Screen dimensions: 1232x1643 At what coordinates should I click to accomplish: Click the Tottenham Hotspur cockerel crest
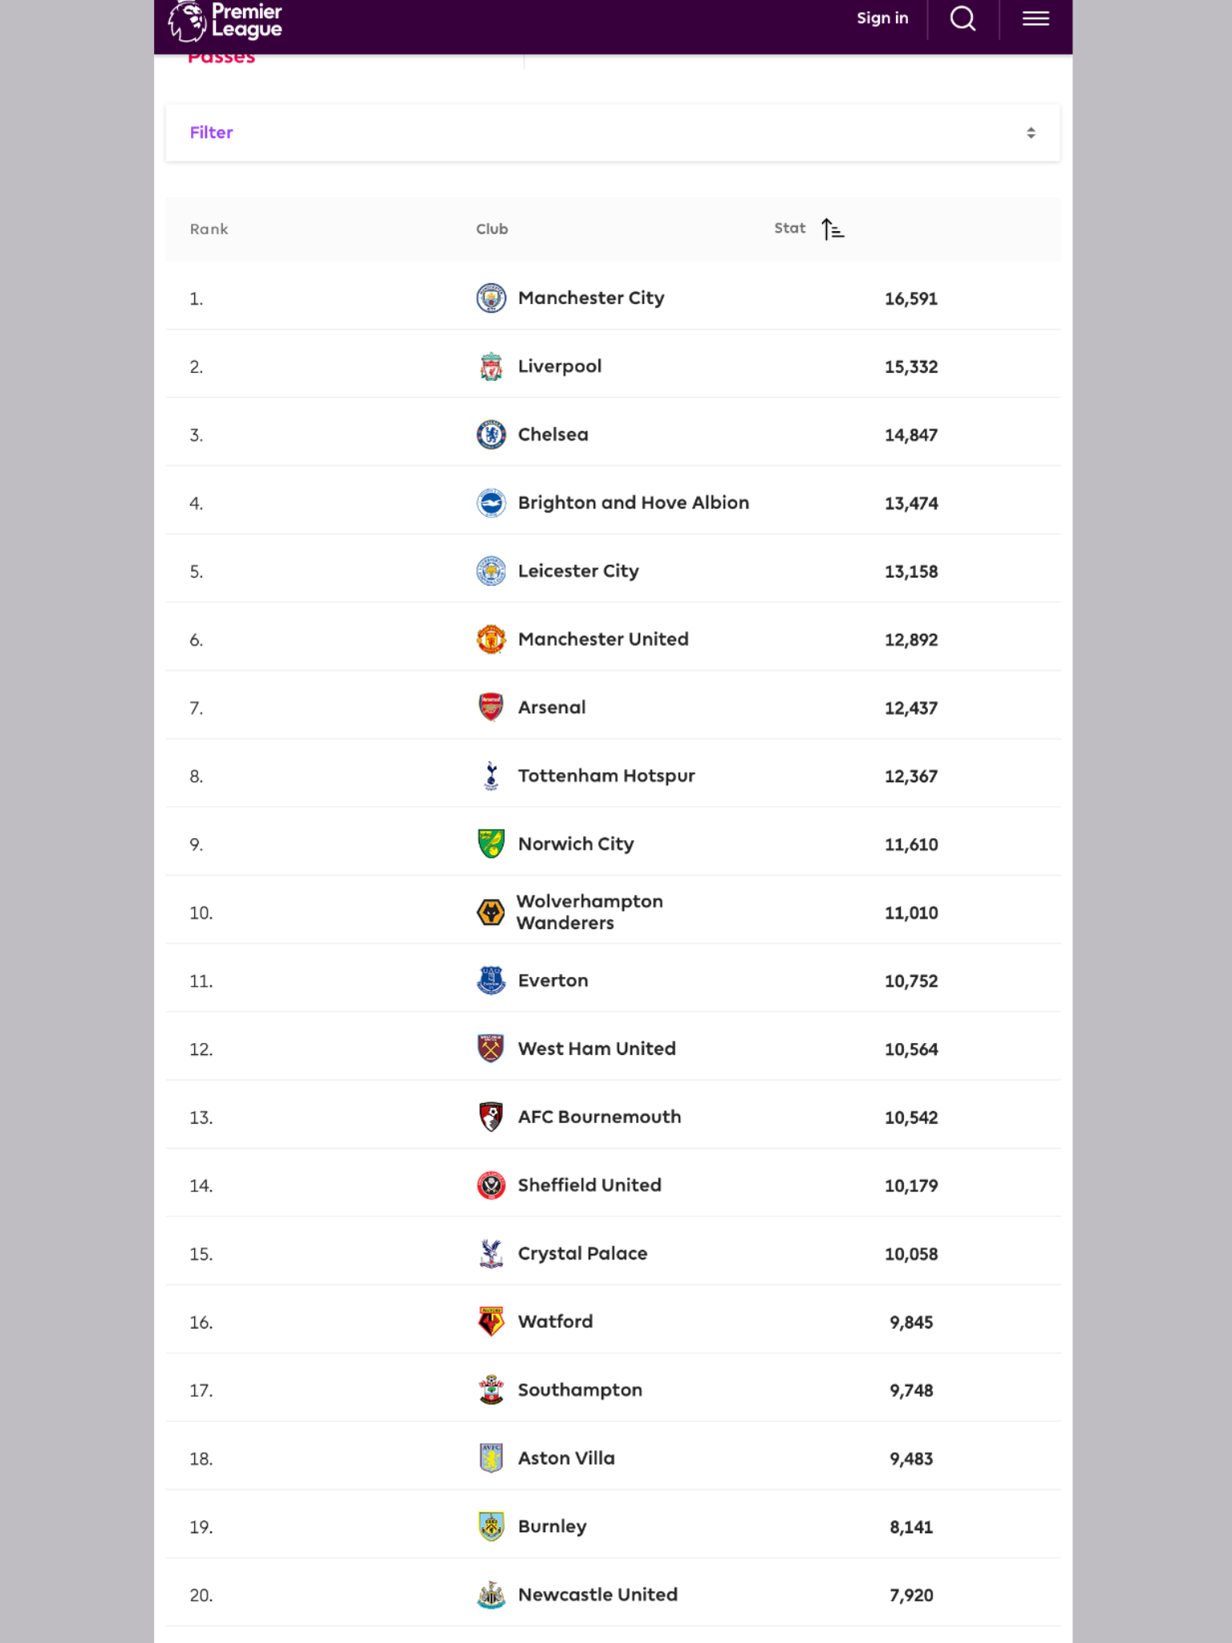point(491,776)
